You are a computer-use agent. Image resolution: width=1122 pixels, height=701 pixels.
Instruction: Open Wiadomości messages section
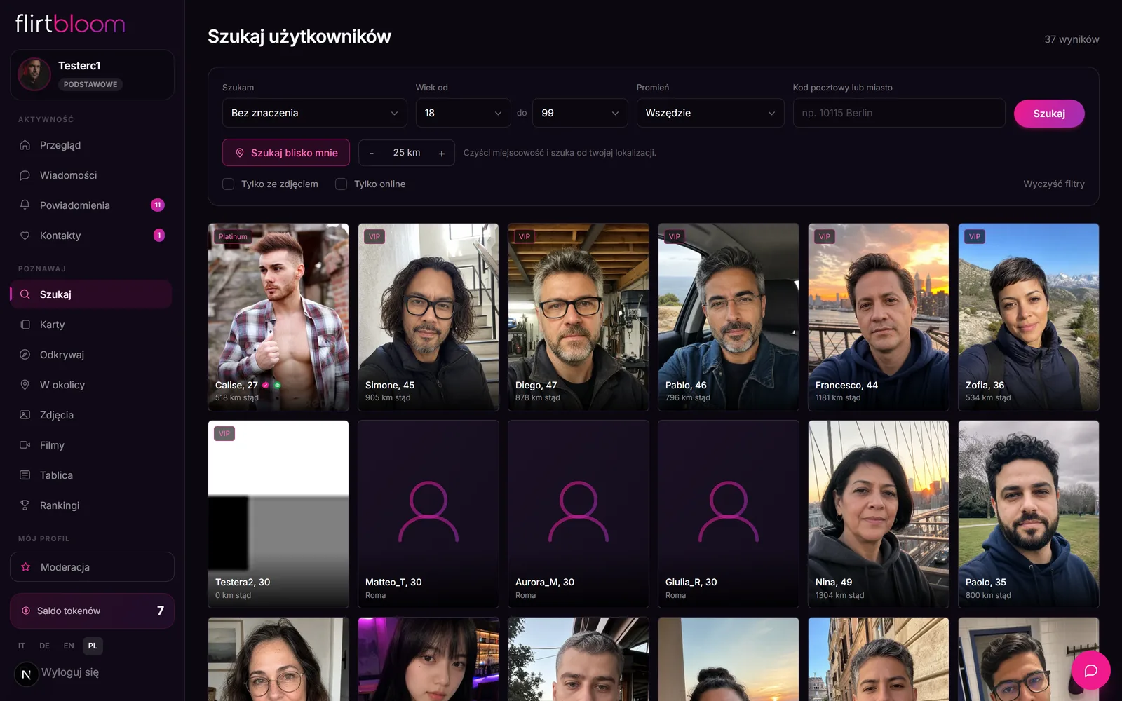[x=91, y=175]
